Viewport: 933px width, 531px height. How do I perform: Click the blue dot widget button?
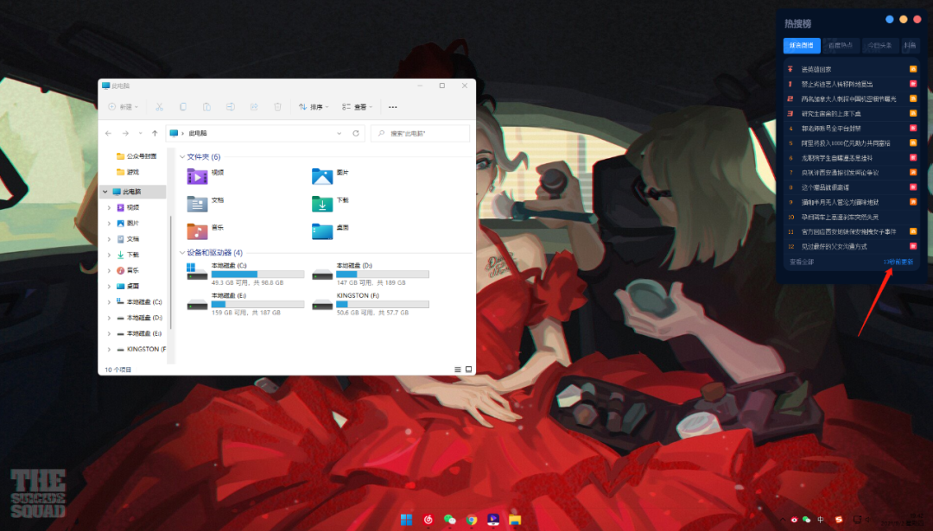tap(890, 20)
